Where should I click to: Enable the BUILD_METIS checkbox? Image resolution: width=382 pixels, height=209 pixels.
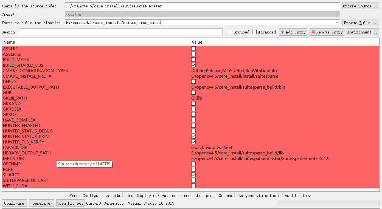pos(193,60)
